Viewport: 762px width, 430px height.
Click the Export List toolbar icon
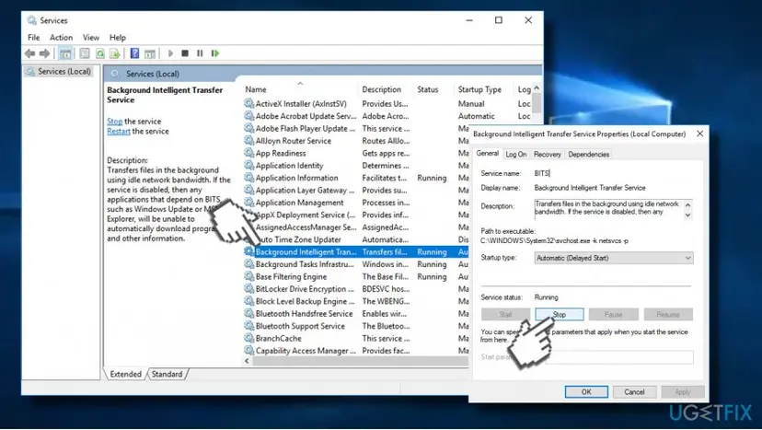[x=115, y=53]
